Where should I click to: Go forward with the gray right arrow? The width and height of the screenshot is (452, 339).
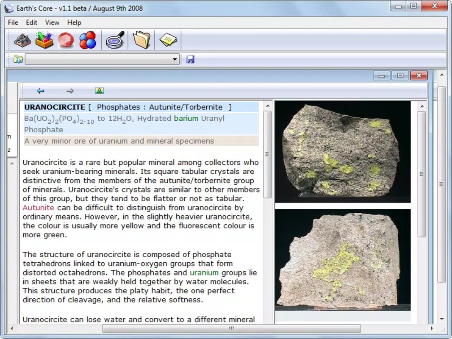click(70, 91)
